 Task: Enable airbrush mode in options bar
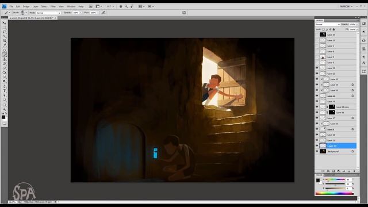pos(103,13)
